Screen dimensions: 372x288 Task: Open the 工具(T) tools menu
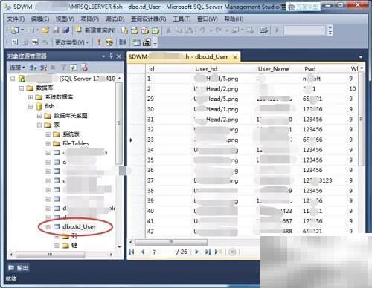click(182, 19)
